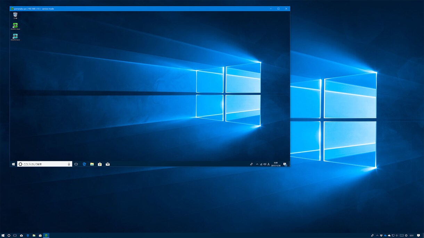Click the local Cortana circle icon
Image resolution: width=424 pixels, height=238 pixels.
9,236
